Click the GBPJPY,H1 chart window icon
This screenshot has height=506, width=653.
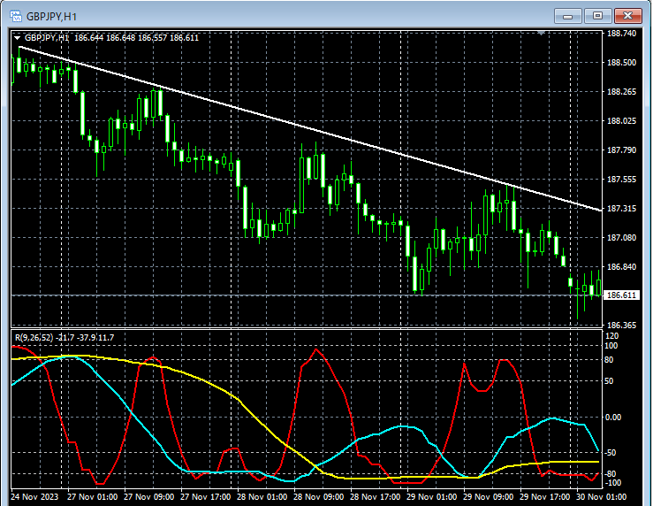coord(16,16)
